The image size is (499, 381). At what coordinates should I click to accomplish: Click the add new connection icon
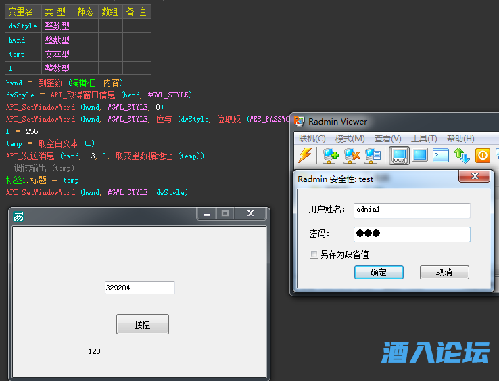coord(331,156)
